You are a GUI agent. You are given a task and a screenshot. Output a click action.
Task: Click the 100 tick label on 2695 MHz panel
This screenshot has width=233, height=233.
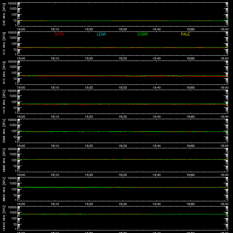[x=14, y=131]
